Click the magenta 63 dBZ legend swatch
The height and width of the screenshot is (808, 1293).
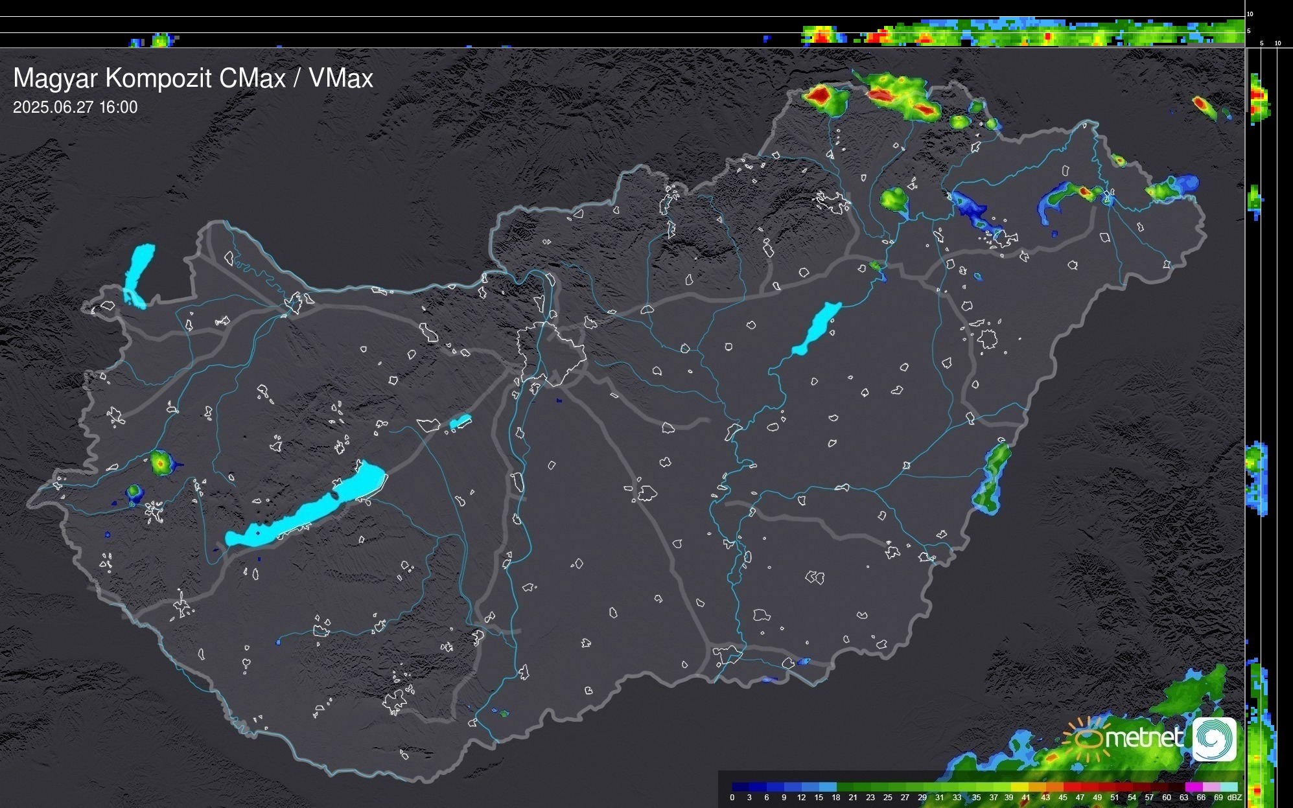pyautogui.click(x=1193, y=787)
